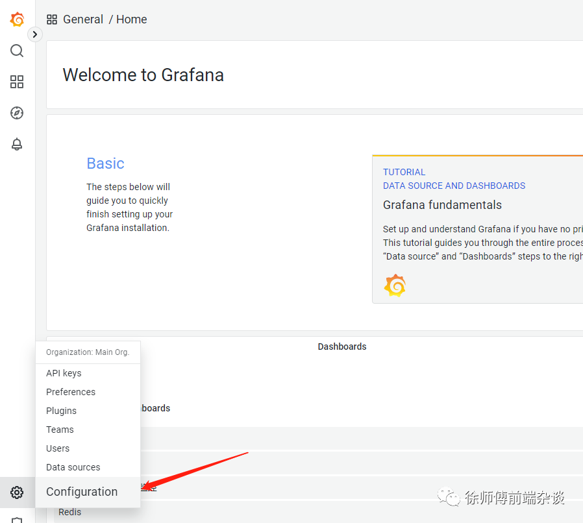Open Users from the Configuration menu
The image size is (583, 523).
[x=58, y=448]
